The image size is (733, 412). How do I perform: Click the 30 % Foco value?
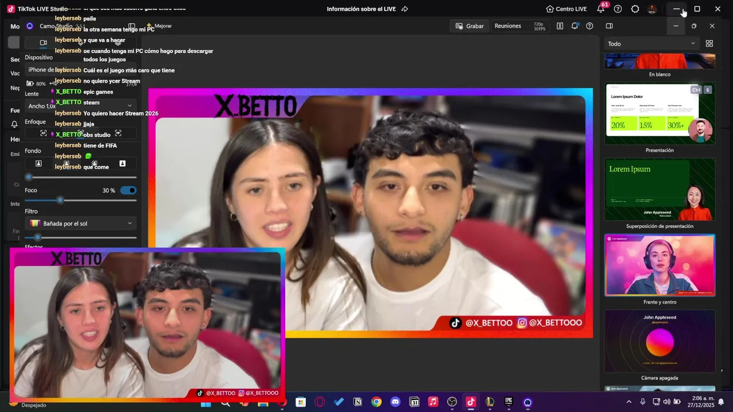[109, 191]
